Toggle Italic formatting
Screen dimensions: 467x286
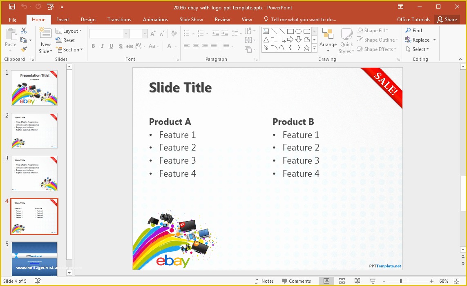coord(102,46)
